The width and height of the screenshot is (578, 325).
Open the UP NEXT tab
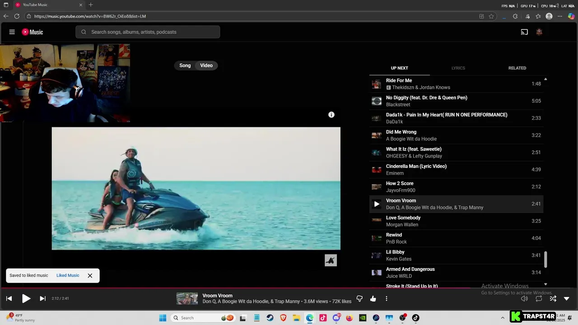tap(399, 68)
